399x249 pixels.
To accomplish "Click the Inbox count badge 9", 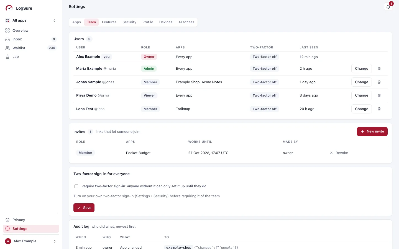I will (54, 39).
